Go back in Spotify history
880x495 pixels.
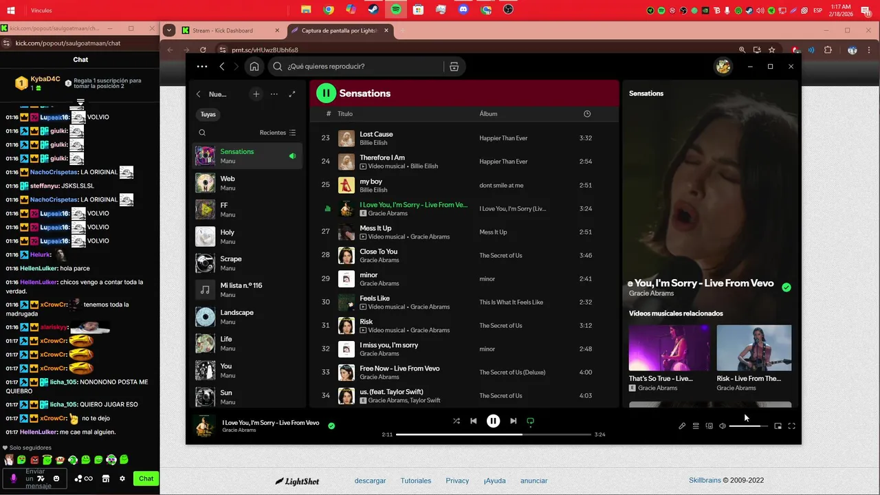tap(222, 67)
